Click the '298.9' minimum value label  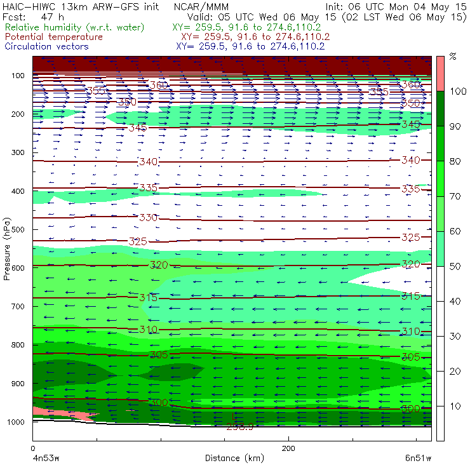[x=239, y=427]
